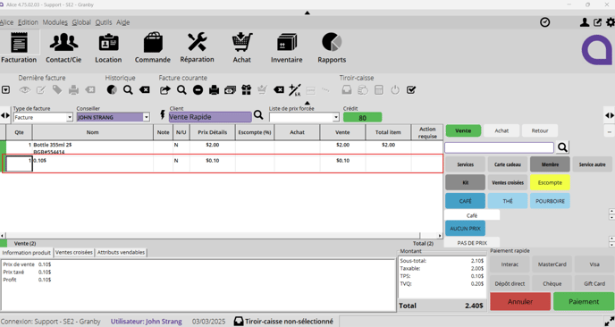Search for a client with the magnifier
Viewport: 615px width, 327px height.
point(258,115)
